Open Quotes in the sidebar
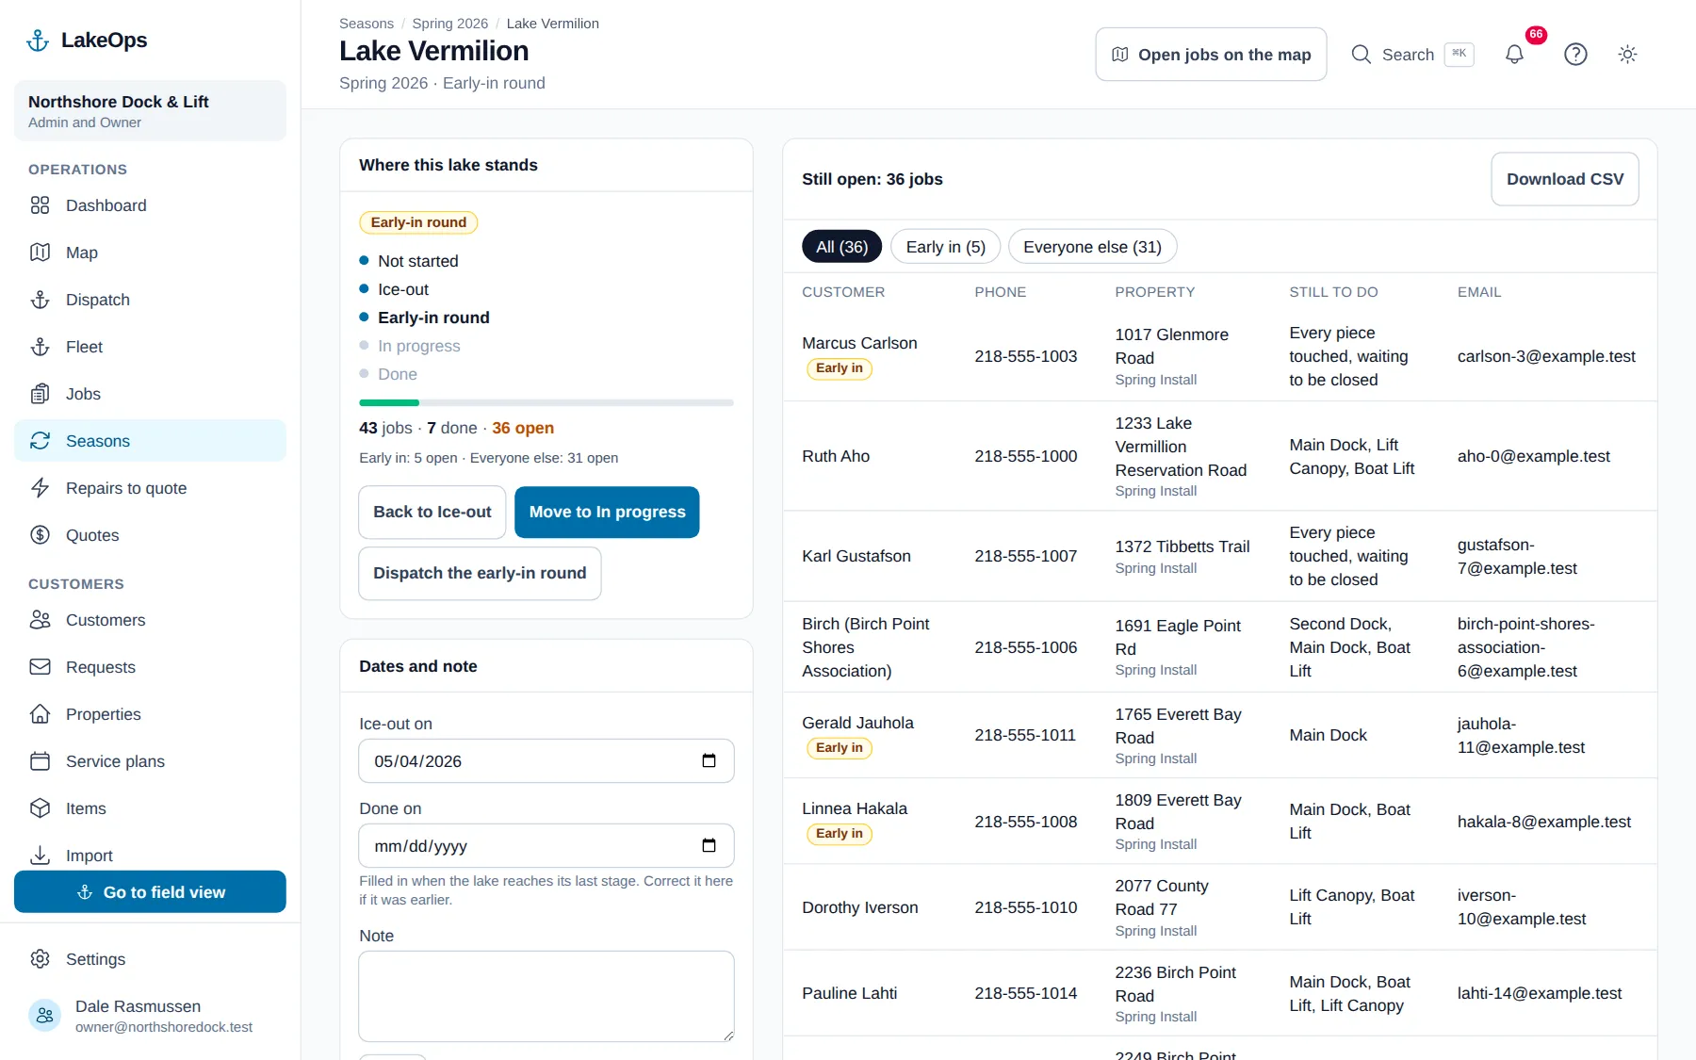Viewport: 1696px width, 1060px height. 150,535
